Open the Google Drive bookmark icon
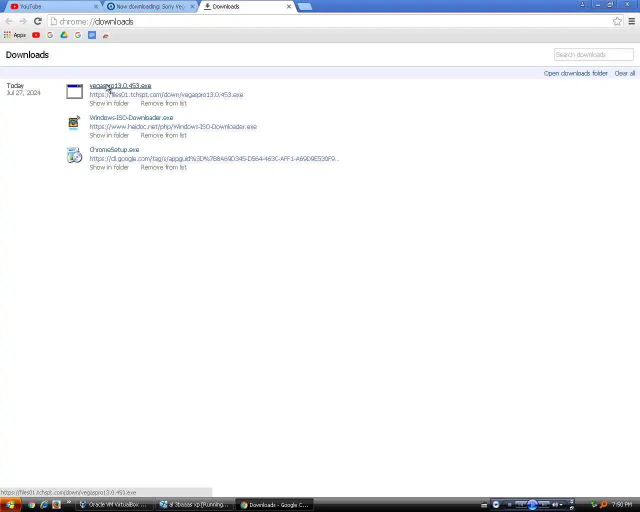 (x=64, y=35)
